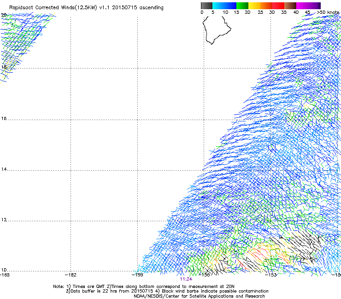341x299 pixels.
Task: Click the NOAA/NESDIS credit line
Action: [199, 296]
